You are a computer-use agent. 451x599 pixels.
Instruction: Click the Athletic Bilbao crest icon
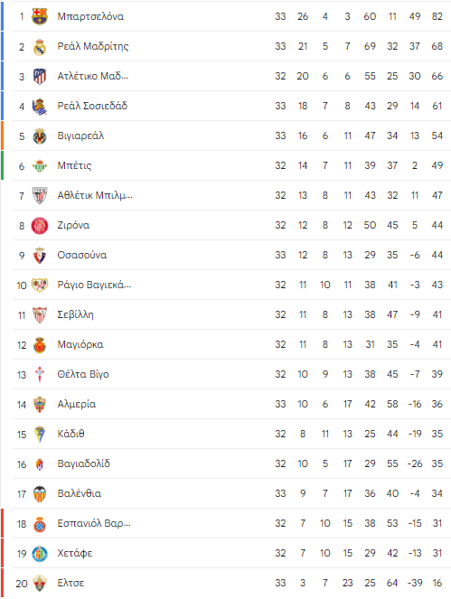(x=40, y=195)
